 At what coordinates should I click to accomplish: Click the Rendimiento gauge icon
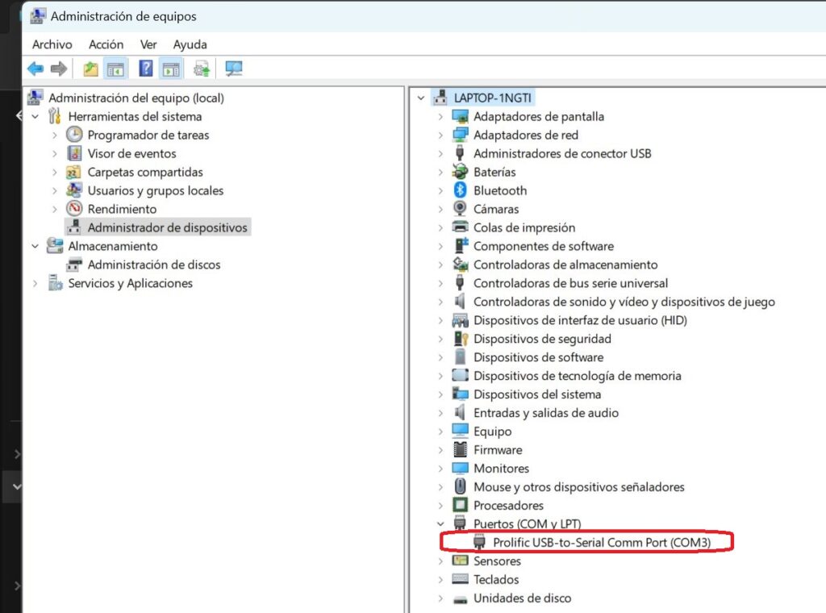click(x=74, y=209)
